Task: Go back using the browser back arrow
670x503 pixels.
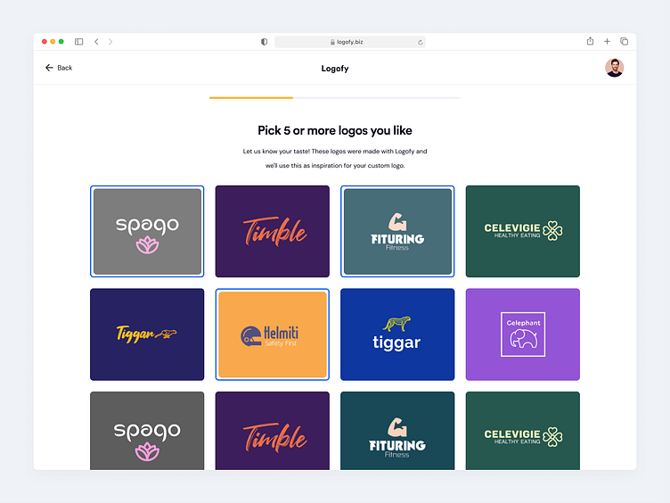Action: [x=96, y=42]
